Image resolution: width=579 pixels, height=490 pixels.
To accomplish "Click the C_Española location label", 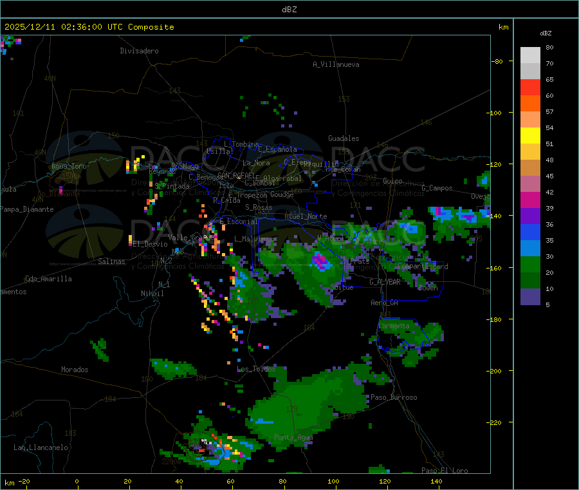I will pyautogui.click(x=277, y=149).
